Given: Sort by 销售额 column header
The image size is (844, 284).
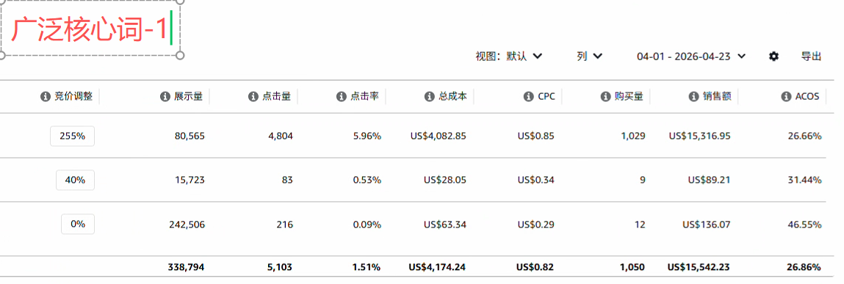Looking at the screenshot, I should [717, 96].
